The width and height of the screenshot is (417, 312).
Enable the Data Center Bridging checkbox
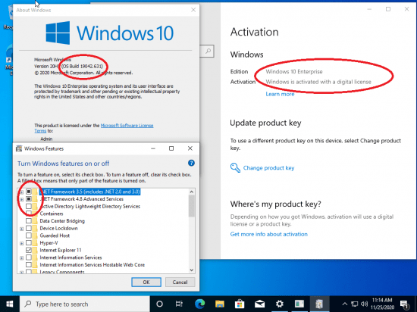29,221
